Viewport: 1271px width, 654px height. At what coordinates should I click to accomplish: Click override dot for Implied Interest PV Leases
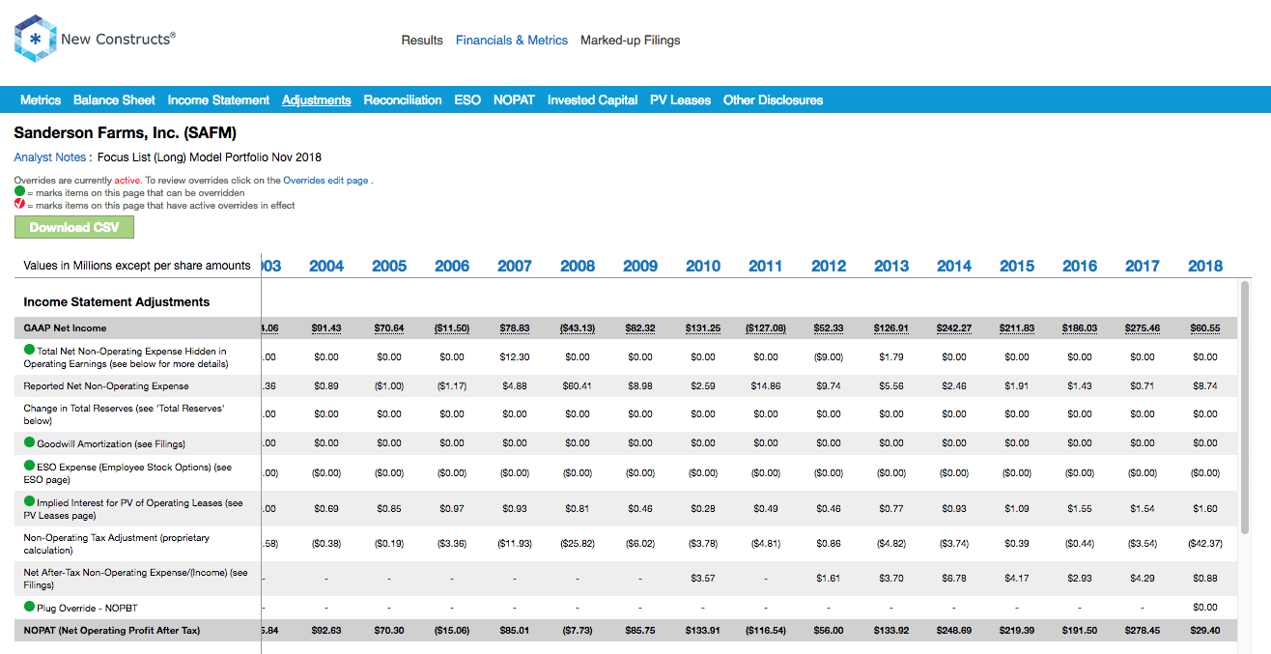tap(29, 502)
